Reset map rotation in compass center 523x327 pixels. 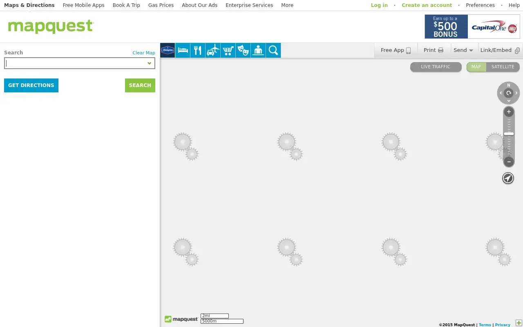[x=509, y=93]
